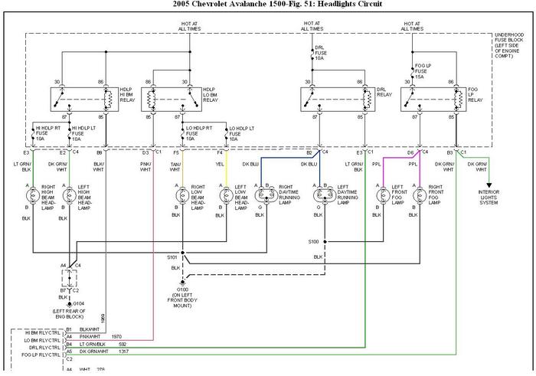536x376 pixels.
Task: Click the DRL FUSE 10A label
Action: (x=321, y=53)
